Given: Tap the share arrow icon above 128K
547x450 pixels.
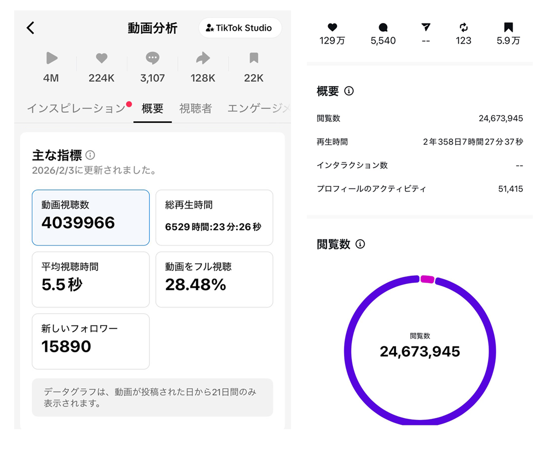Looking at the screenshot, I should point(203,58).
